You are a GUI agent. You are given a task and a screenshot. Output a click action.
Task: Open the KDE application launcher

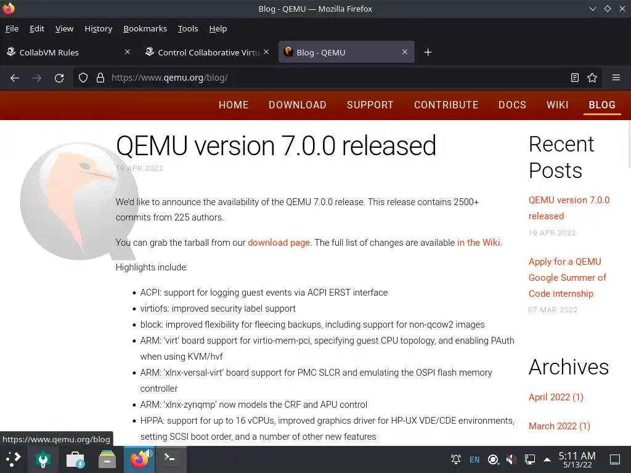click(13, 459)
